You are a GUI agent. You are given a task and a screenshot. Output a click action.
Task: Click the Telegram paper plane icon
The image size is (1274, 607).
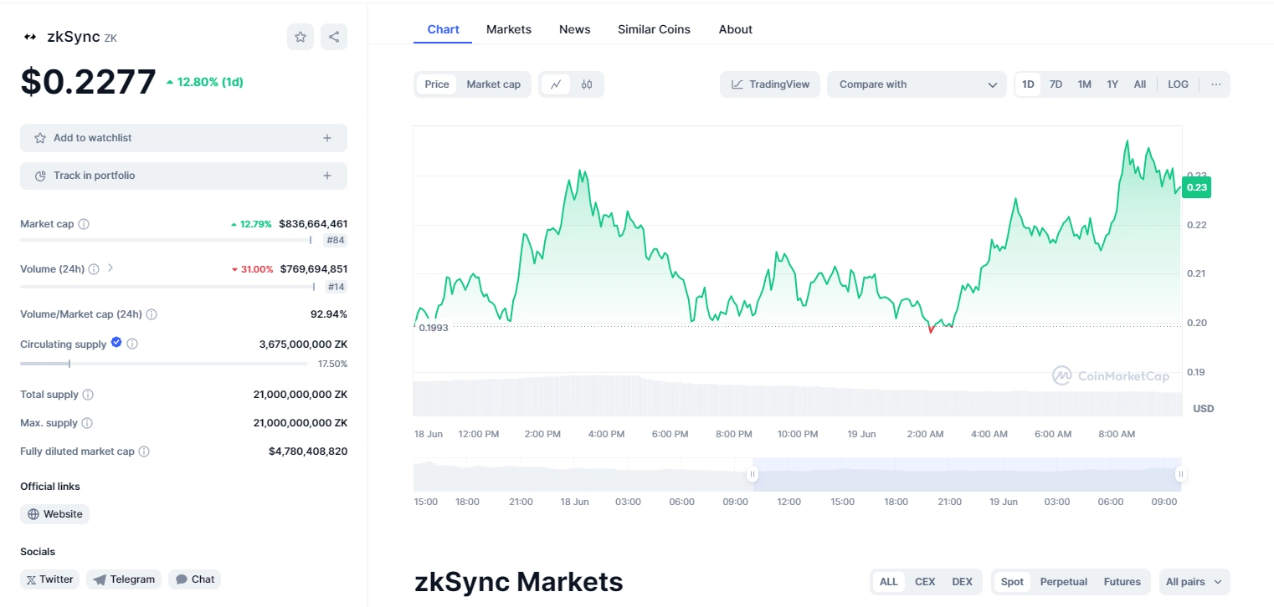pyautogui.click(x=100, y=579)
